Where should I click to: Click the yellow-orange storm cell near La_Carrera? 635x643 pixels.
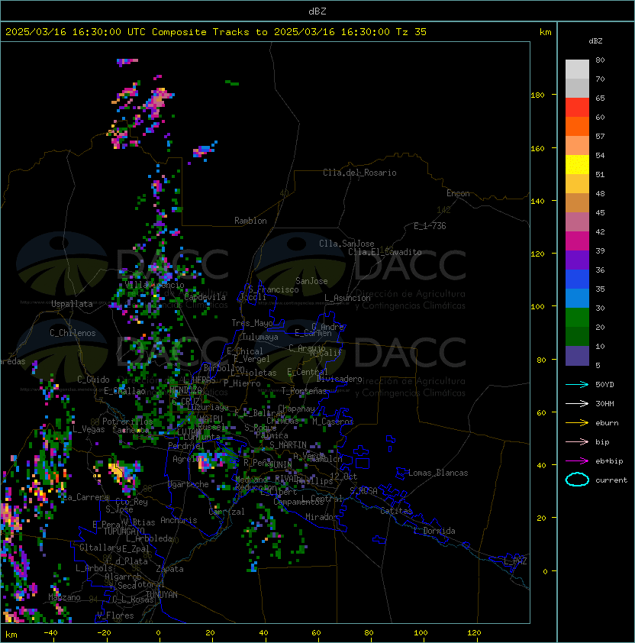coord(118,472)
